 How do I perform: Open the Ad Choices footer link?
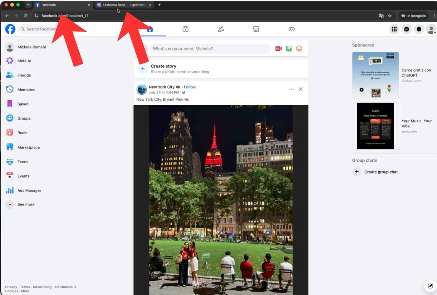click(65, 287)
